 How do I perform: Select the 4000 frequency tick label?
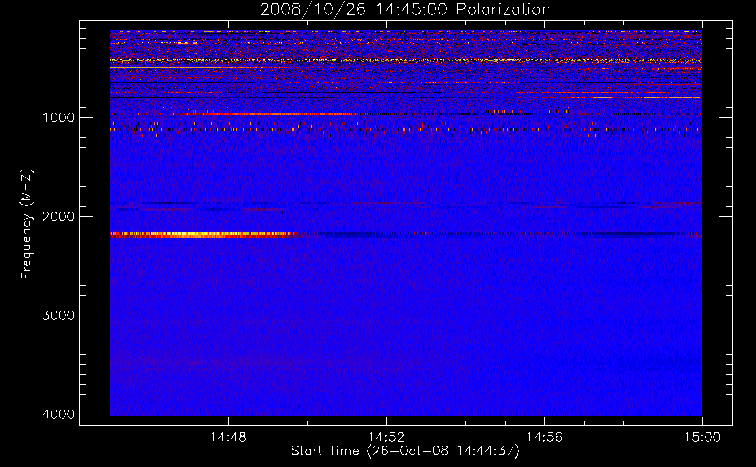click(58, 414)
